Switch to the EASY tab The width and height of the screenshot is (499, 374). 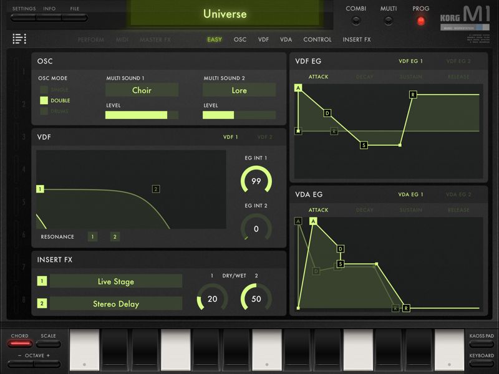[214, 39]
